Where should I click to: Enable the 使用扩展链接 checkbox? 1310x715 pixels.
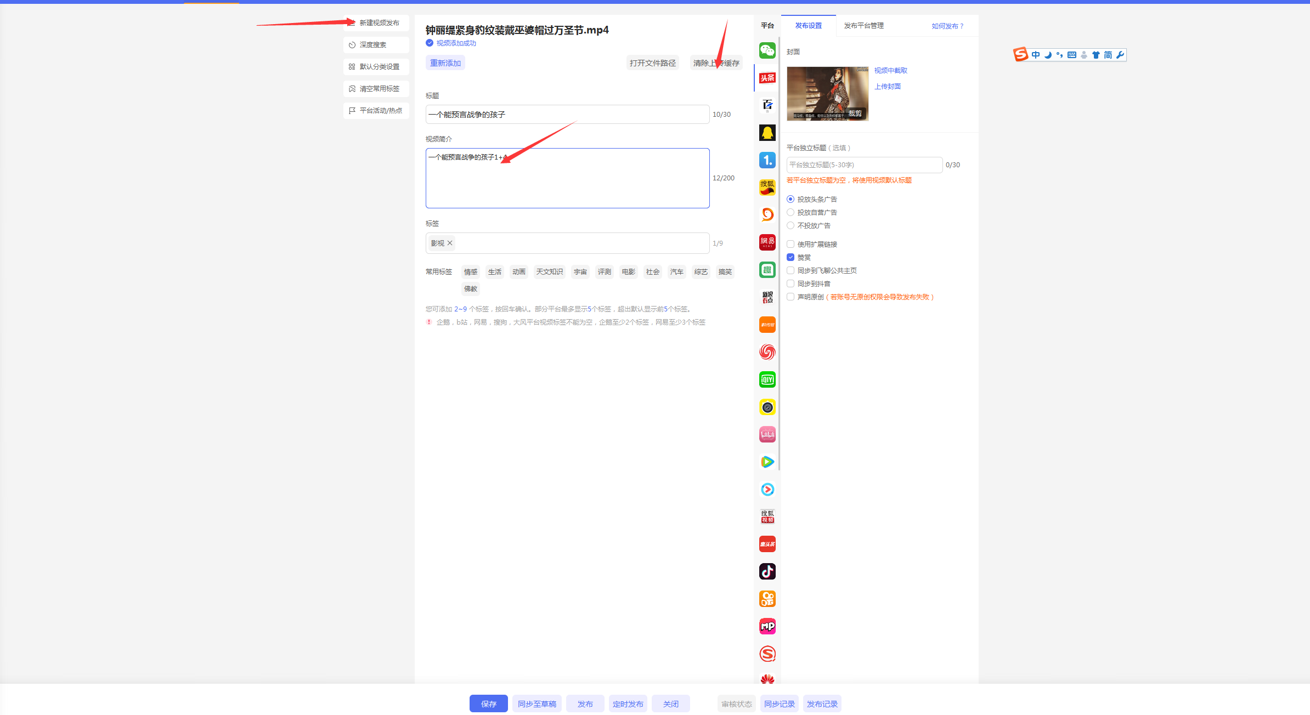[x=790, y=244]
